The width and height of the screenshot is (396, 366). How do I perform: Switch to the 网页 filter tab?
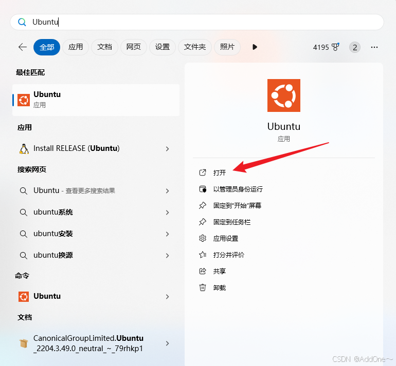tap(133, 47)
